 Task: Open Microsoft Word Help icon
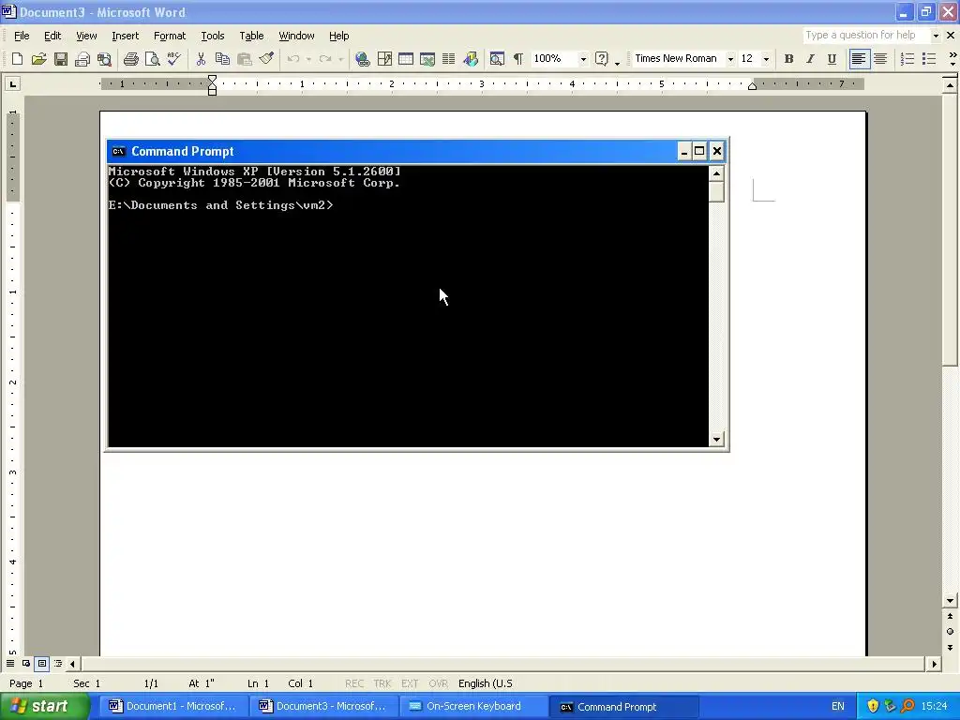(x=602, y=59)
